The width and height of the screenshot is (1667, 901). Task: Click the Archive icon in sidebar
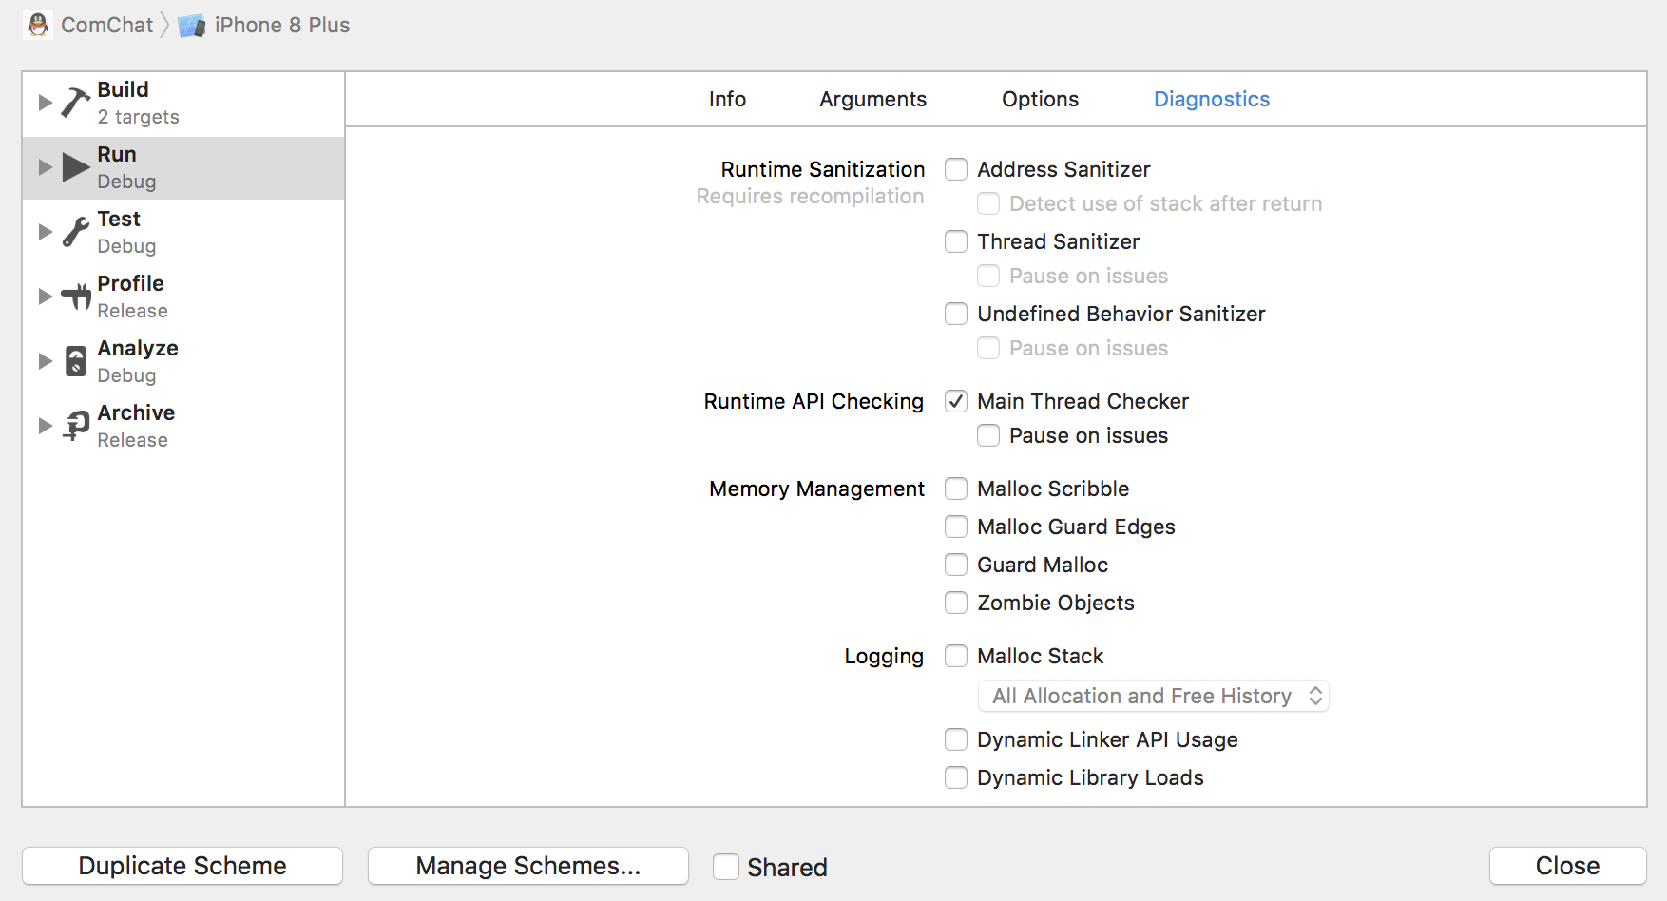[76, 425]
